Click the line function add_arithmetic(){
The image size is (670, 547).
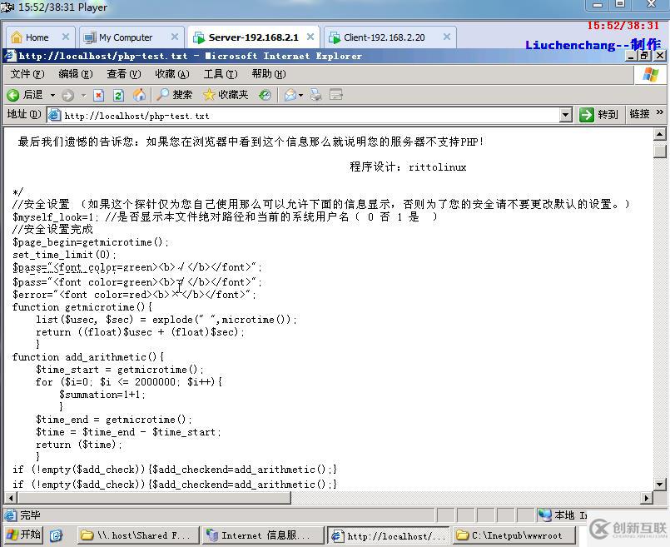(x=88, y=357)
